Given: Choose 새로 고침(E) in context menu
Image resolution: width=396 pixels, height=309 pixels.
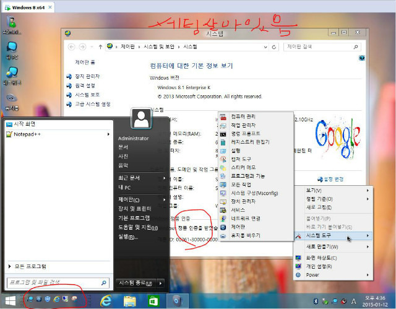Looking at the screenshot, I should tap(333, 207).
